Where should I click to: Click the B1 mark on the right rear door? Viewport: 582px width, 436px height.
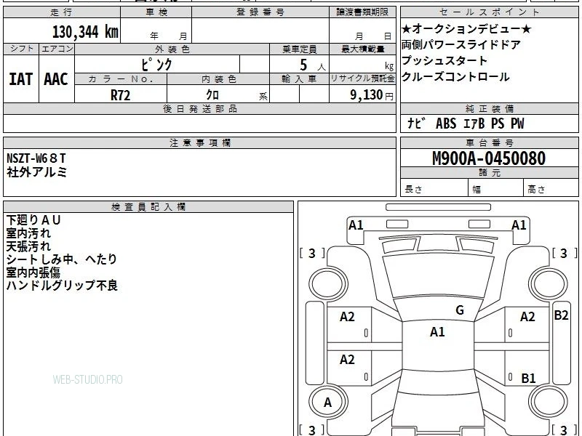pyautogui.click(x=528, y=378)
